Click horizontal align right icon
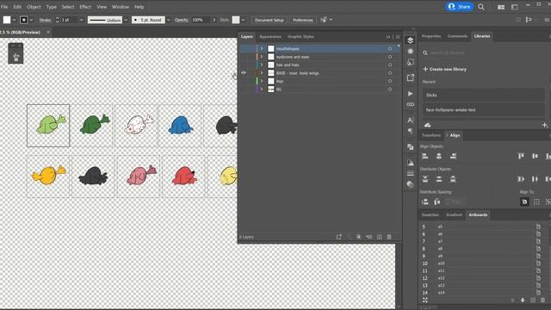 point(454,156)
